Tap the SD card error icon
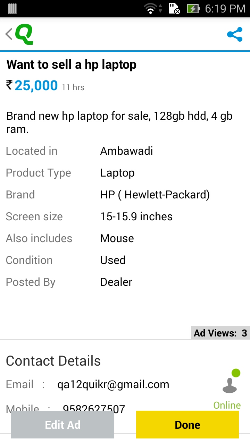 174,8
